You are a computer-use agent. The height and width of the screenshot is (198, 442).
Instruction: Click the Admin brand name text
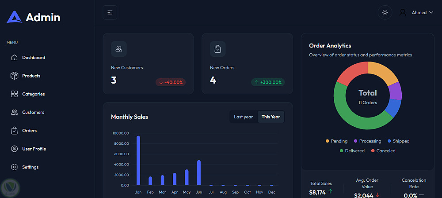[43, 18]
